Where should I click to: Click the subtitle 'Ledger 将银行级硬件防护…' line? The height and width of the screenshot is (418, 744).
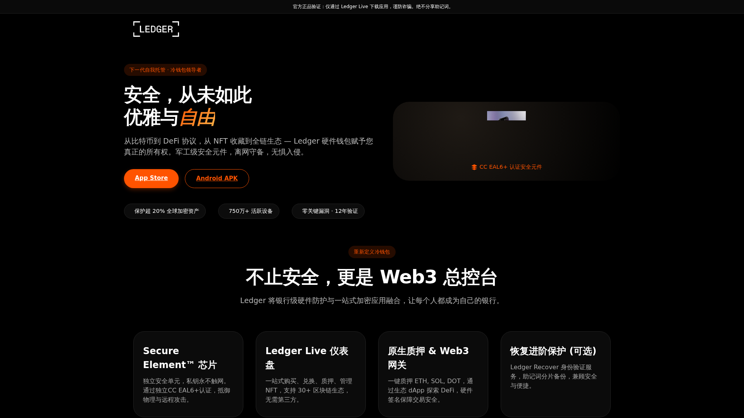tap(372, 301)
